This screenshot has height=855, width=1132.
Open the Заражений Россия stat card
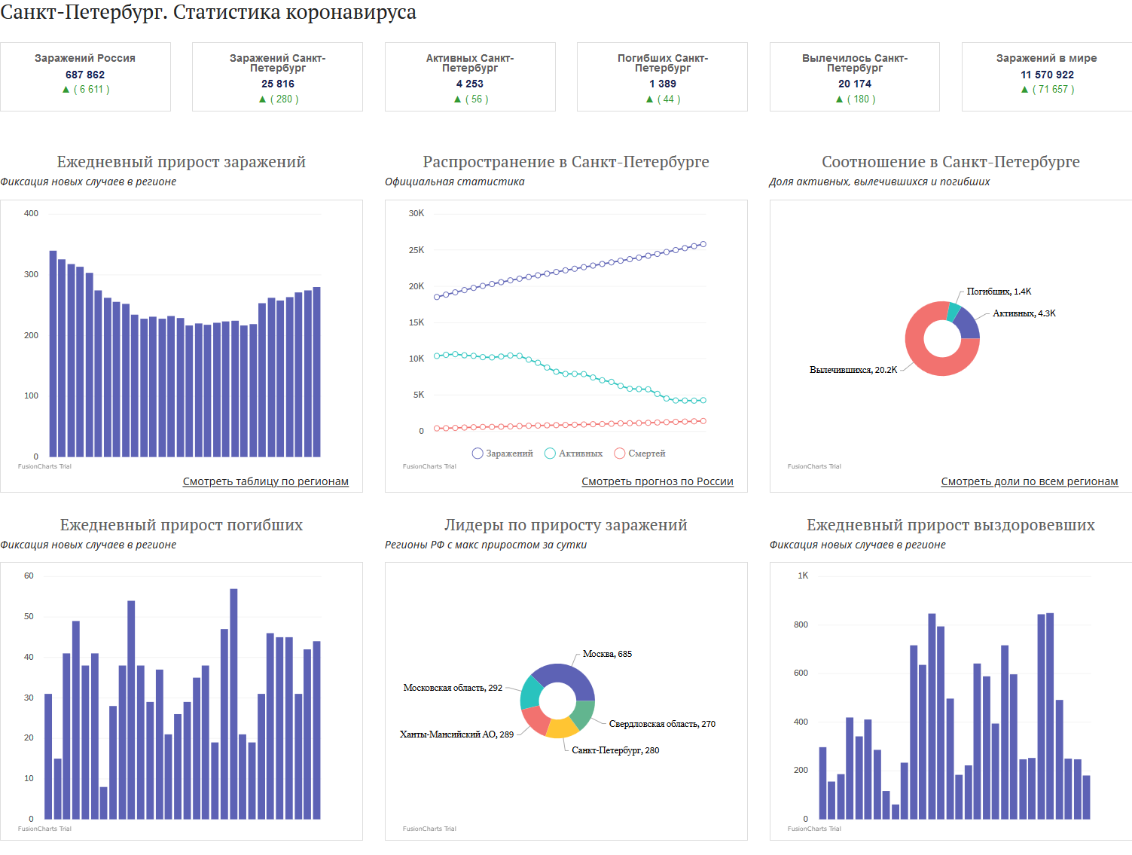pos(85,77)
